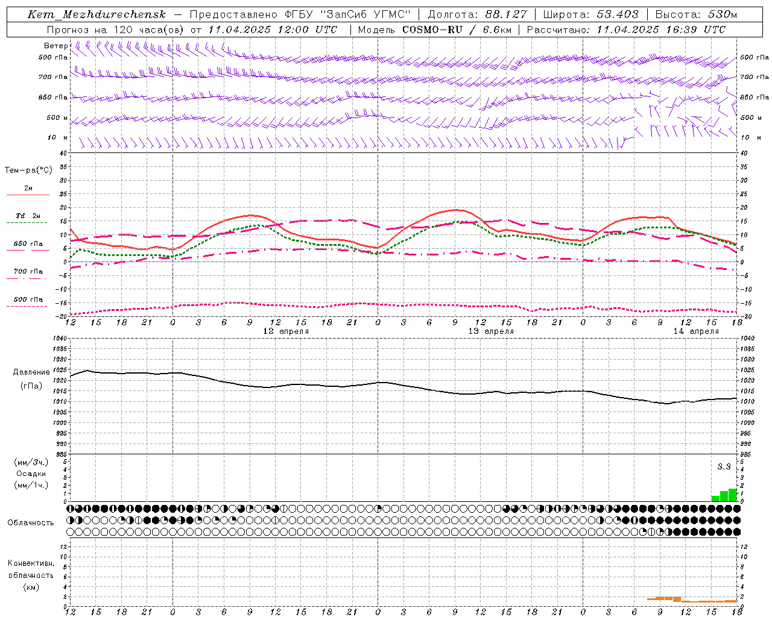Click the Конвективн. convective panel label
The height and width of the screenshot is (617, 772).
(31, 563)
